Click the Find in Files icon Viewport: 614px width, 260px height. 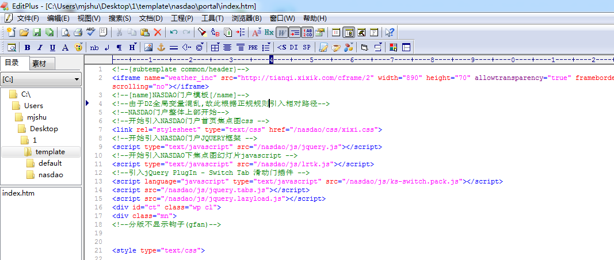click(227, 32)
